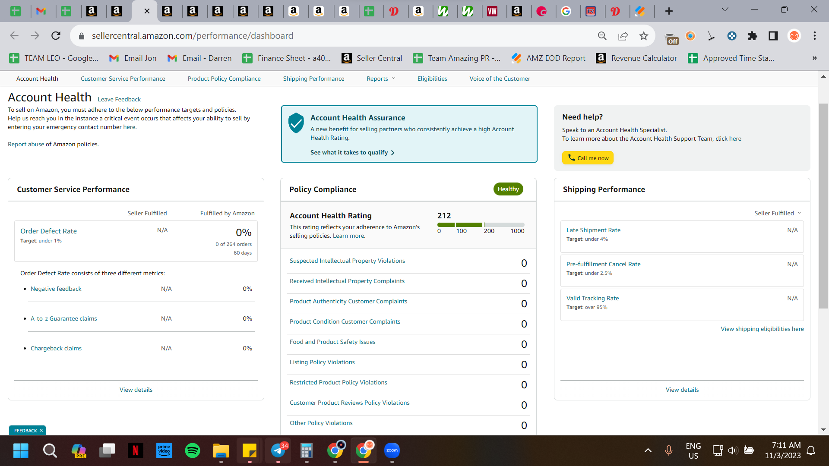Open a new browser tab
Image resolution: width=829 pixels, height=466 pixels.
pos(669,11)
